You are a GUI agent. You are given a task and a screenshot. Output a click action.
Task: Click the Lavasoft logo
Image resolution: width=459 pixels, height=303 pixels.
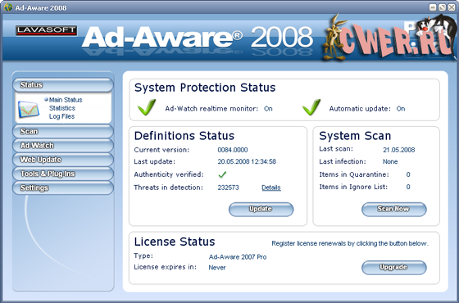pos(46,30)
